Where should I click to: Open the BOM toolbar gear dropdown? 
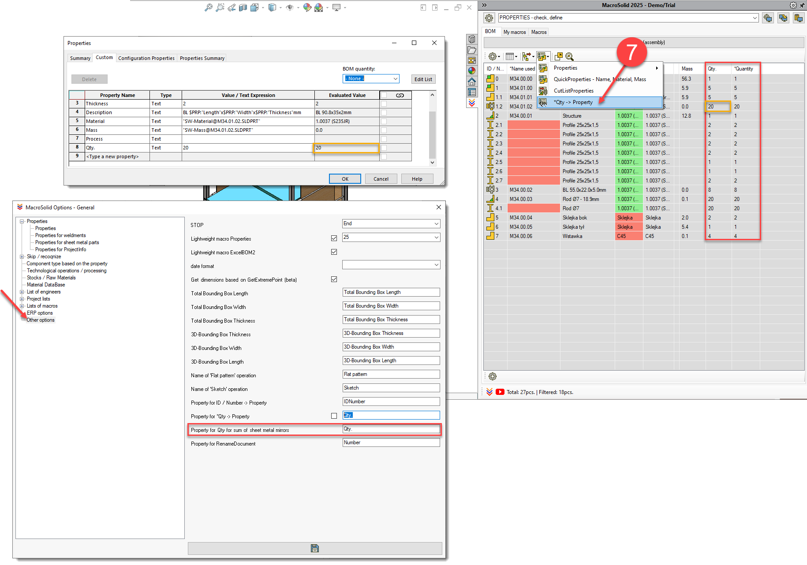click(494, 56)
